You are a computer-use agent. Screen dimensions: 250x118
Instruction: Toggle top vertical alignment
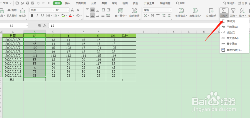pos(87,10)
